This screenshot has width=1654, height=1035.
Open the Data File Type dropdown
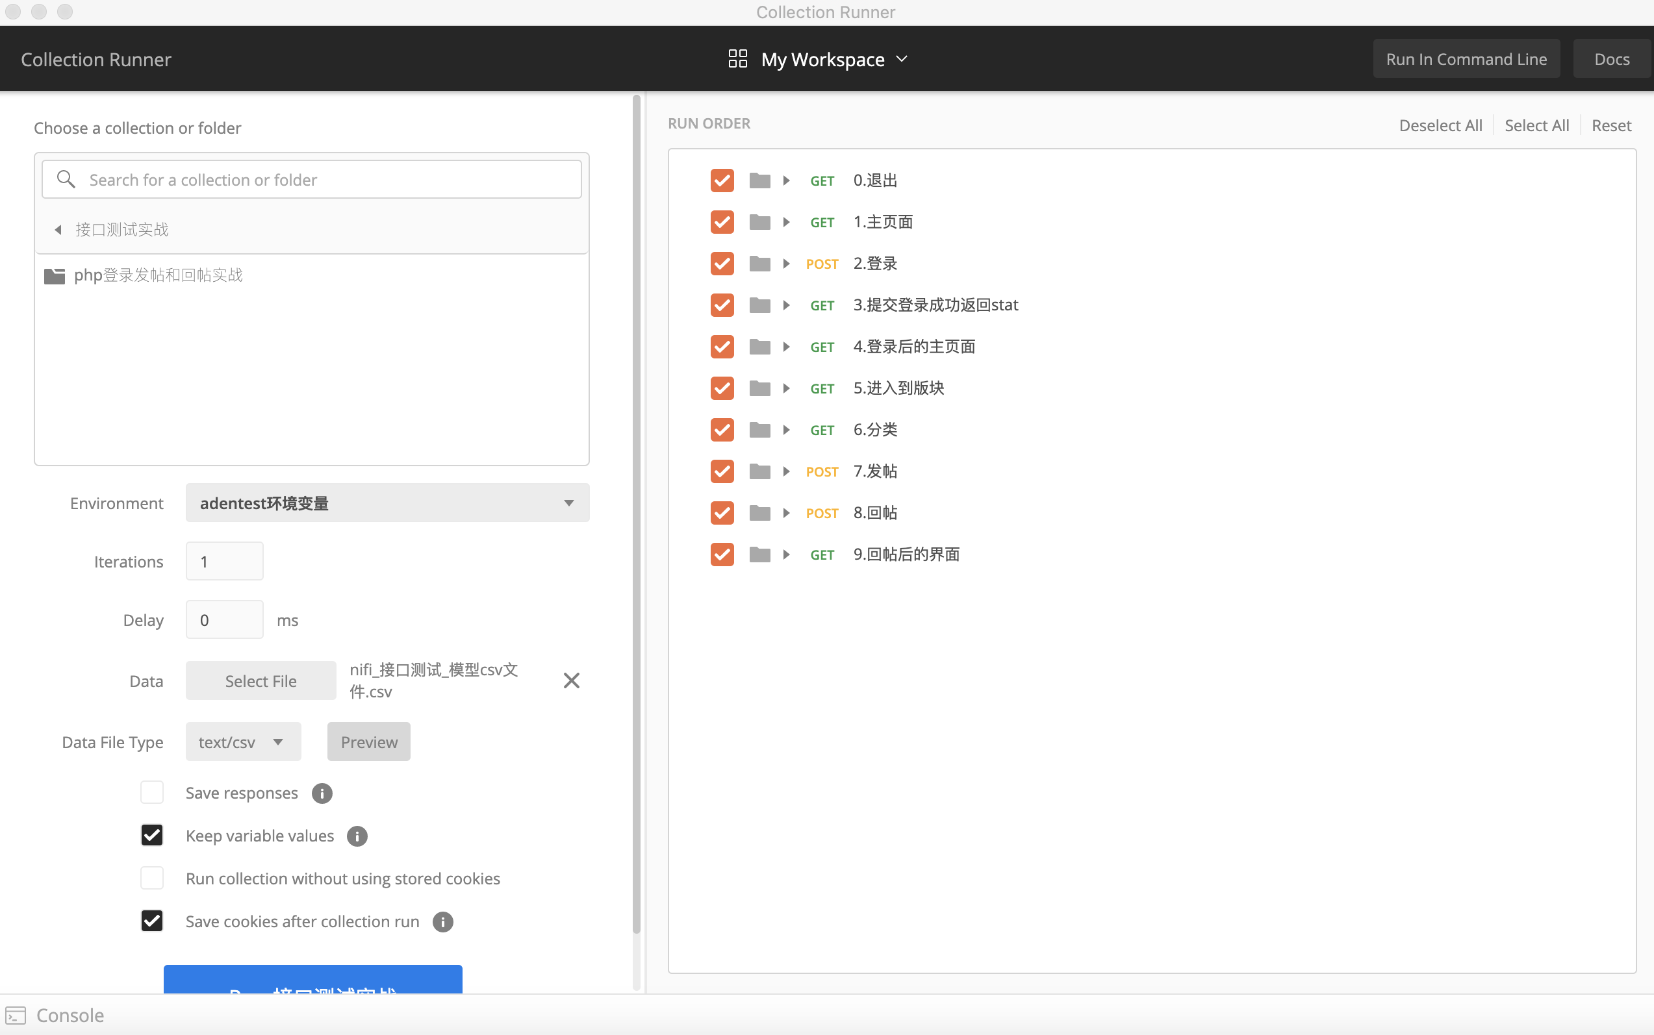tap(242, 742)
